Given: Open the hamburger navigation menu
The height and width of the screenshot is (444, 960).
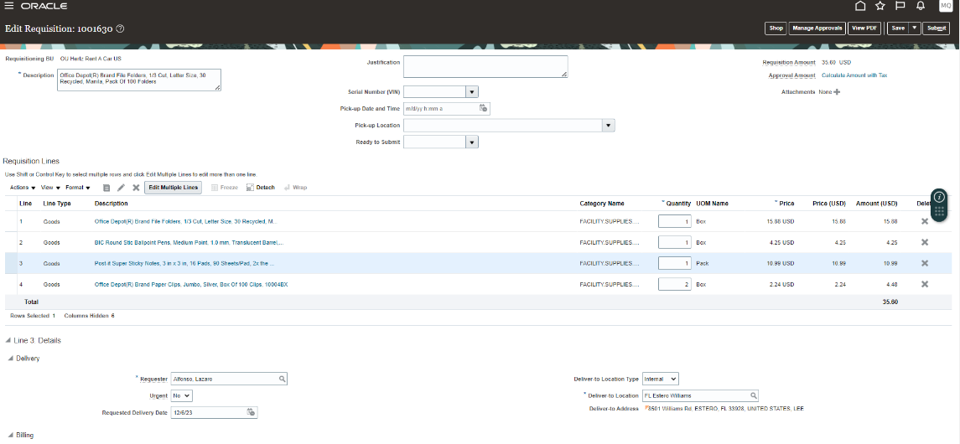Looking at the screenshot, I should 8,6.
